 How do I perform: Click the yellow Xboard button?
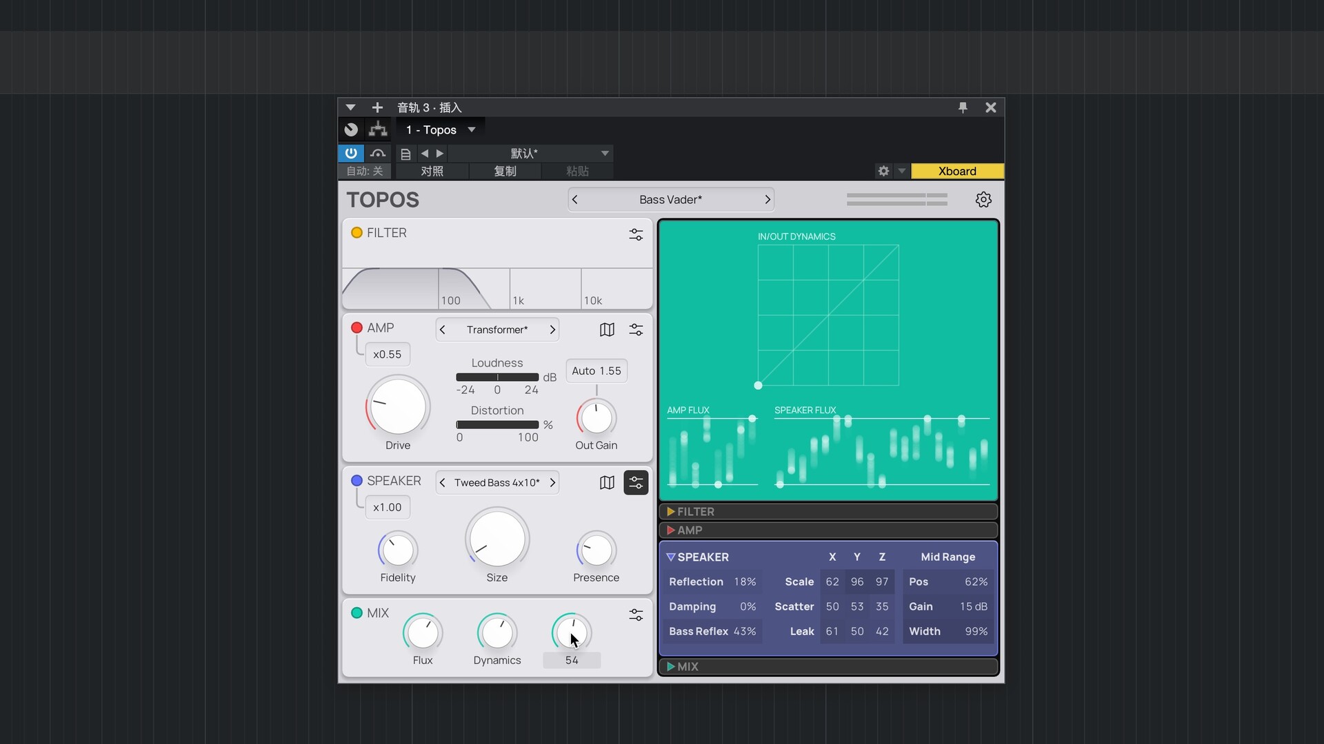coord(957,171)
